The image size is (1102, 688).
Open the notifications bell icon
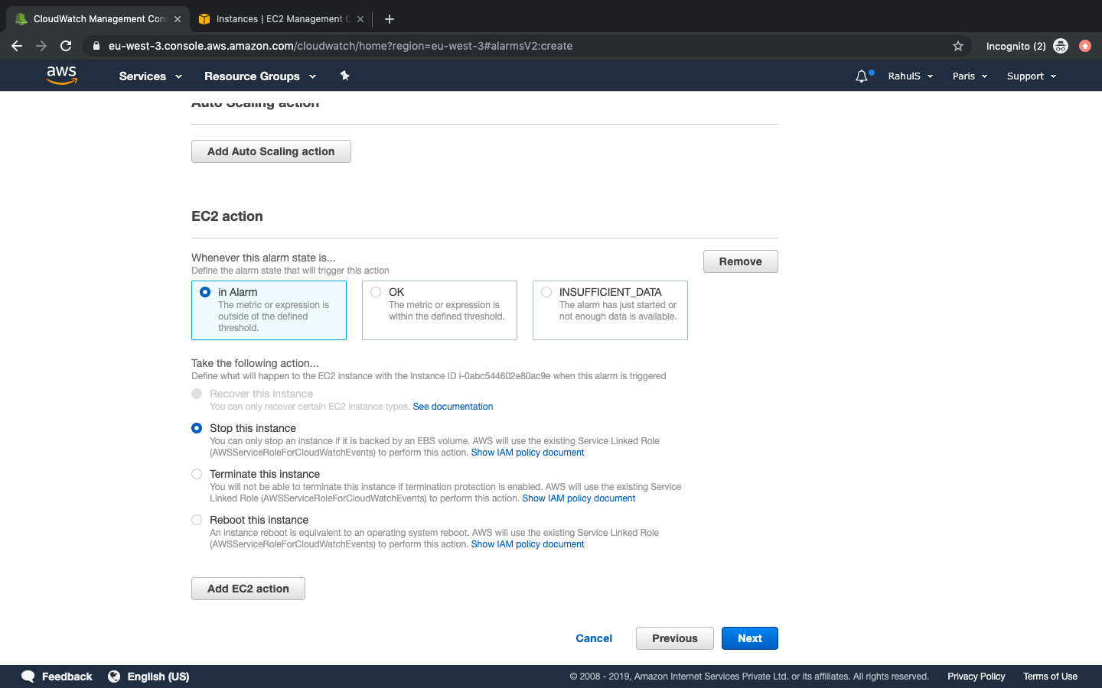pos(862,76)
